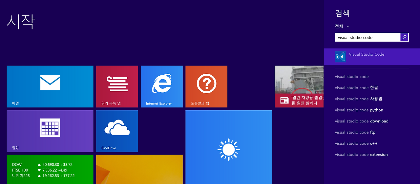Screen dimensions: 420x184
Task: Click the search magnifier button
Action: point(405,37)
